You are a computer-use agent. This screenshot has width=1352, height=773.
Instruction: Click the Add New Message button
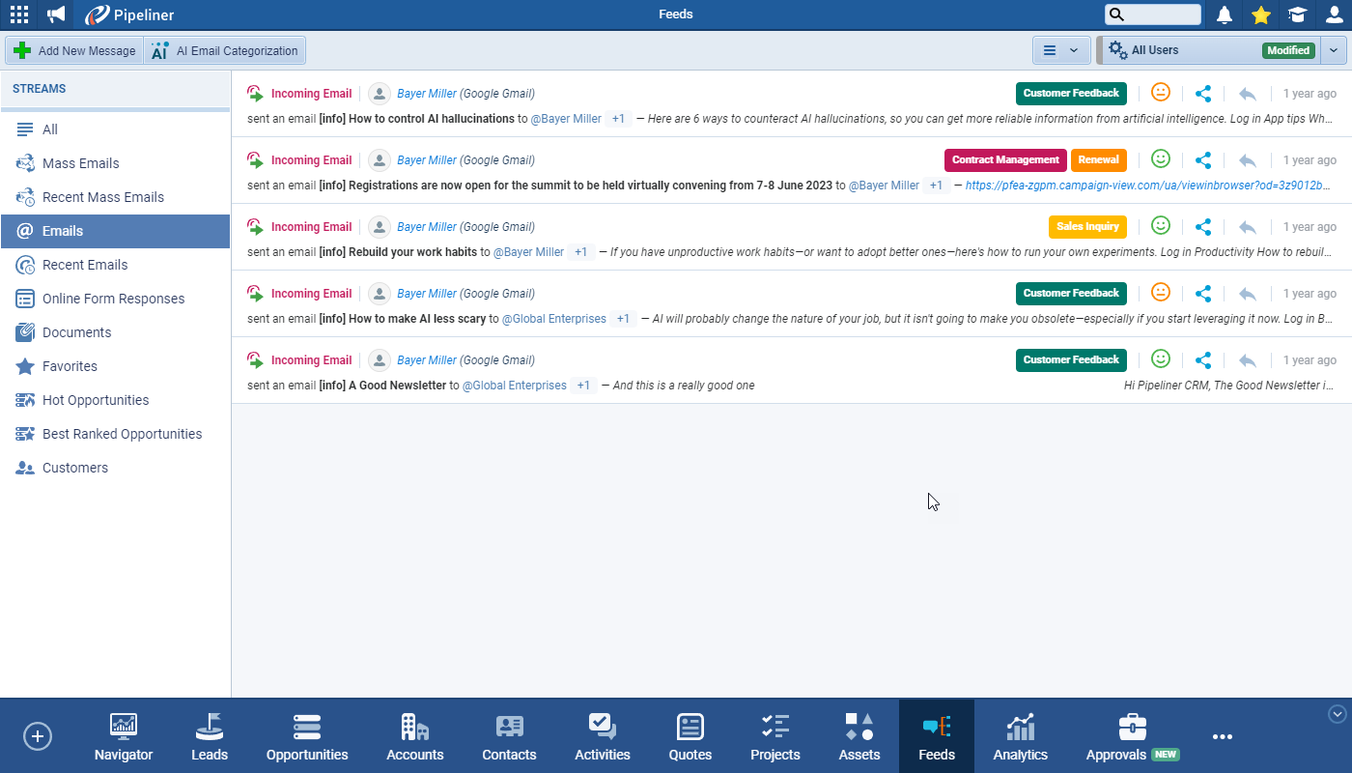[75, 51]
